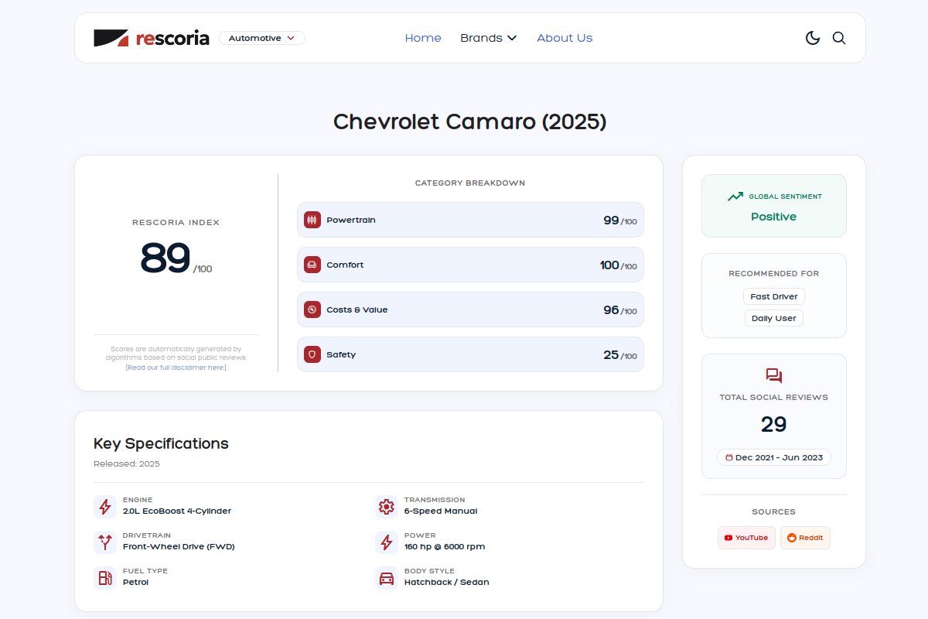Click the Powertrain category icon

coord(312,220)
